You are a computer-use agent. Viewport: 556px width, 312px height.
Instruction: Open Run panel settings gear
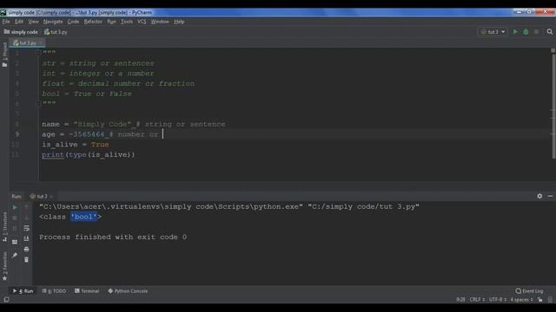pyautogui.click(x=539, y=196)
